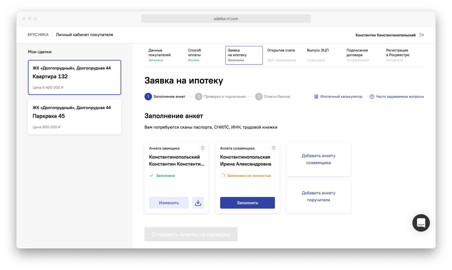Click the Цена 900 000 ₽ text
The image size is (452, 270).
pyautogui.click(x=47, y=127)
